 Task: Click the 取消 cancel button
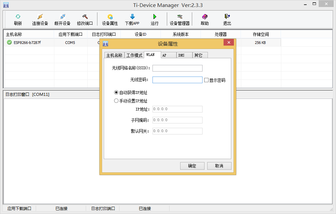[219, 166]
